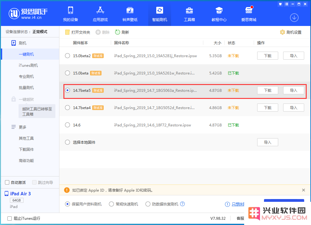Select the 15.0beta firmware radio button

67,73
